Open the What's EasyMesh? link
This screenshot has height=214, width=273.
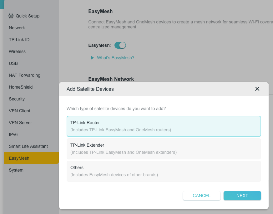coord(115,58)
